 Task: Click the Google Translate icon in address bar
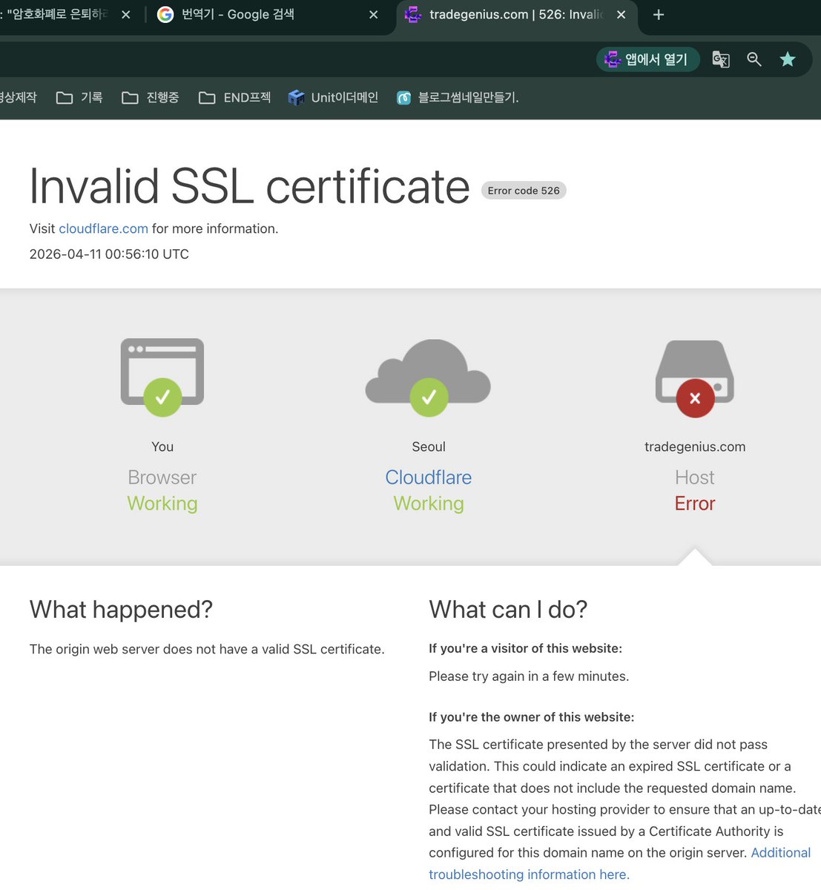pyautogui.click(x=721, y=59)
